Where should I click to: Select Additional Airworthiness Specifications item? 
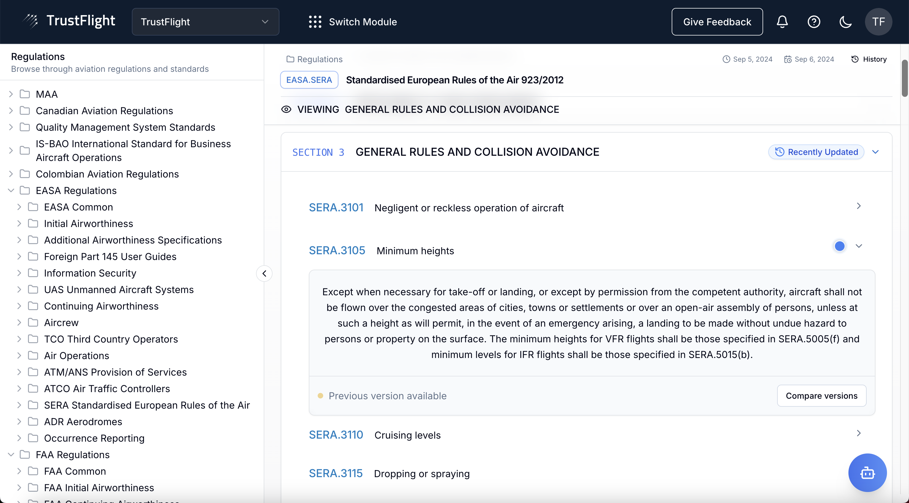coord(133,240)
